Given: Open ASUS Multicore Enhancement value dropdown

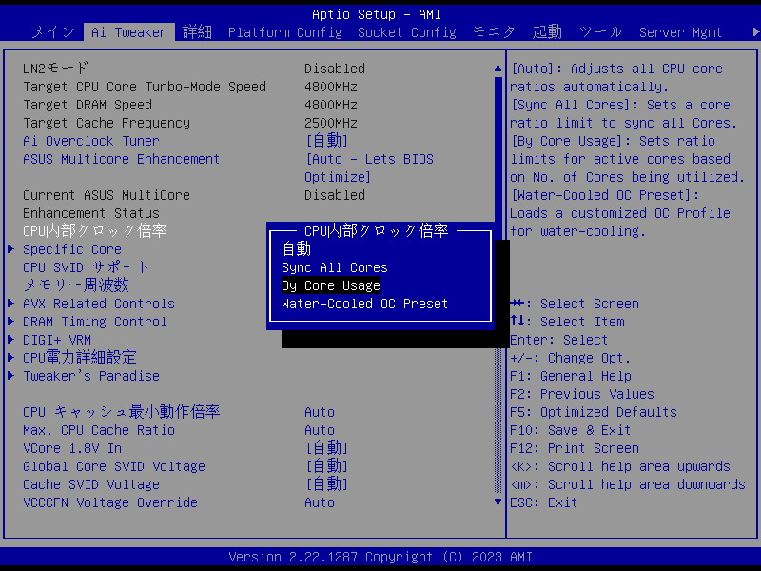Looking at the screenshot, I should [x=369, y=168].
